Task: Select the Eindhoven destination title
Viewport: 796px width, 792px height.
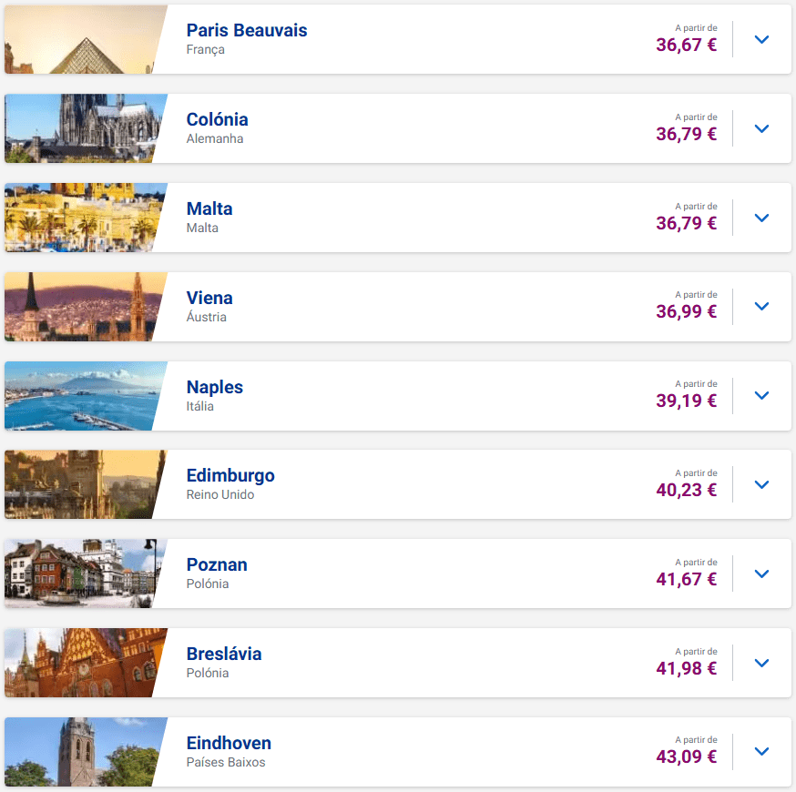Action: 229,743
